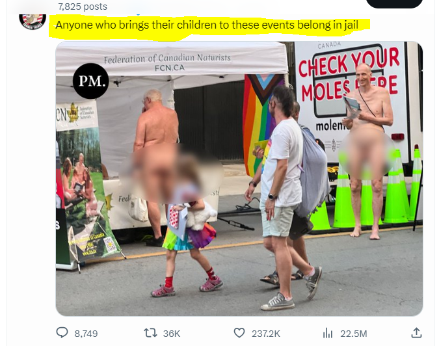Click the FCN.CA text on the tent

point(170,68)
